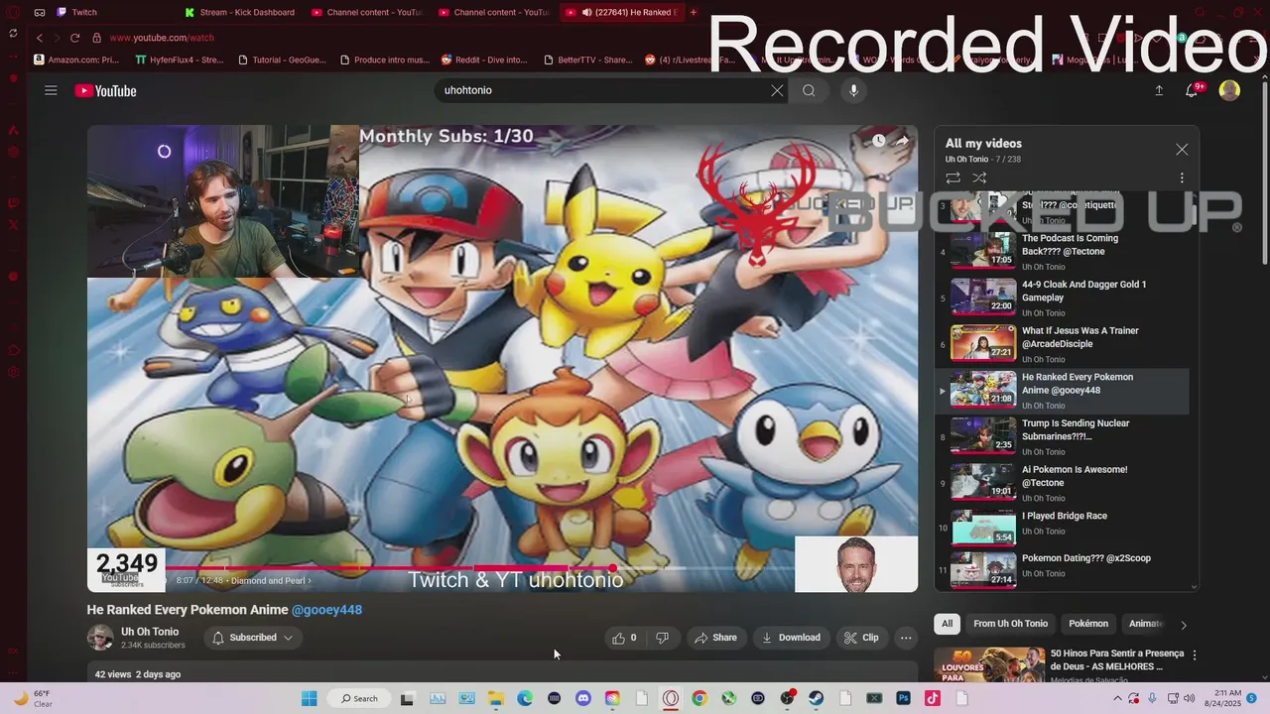Click the share arrow overlay on the video
Image resolution: width=1270 pixels, height=714 pixels.
902,141
